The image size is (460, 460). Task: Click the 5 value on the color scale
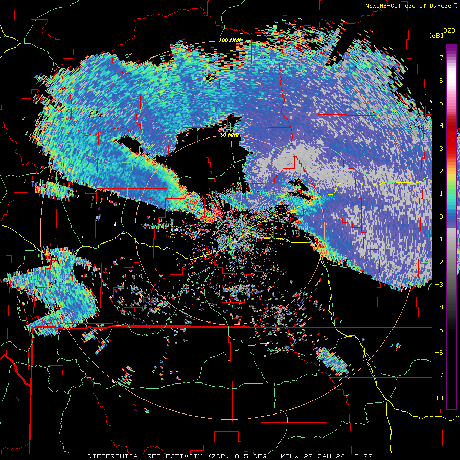pyautogui.click(x=441, y=103)
